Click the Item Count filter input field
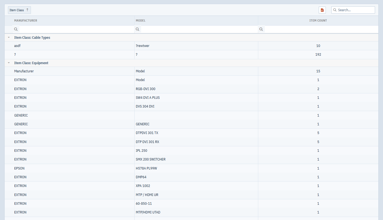 click(x=322, y=29)
